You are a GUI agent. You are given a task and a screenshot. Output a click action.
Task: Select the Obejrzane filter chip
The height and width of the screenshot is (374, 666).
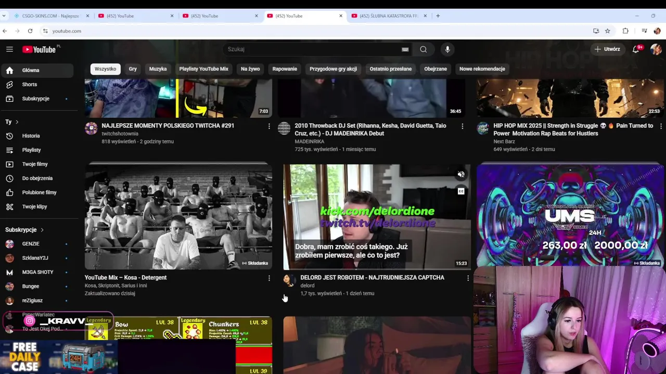pos(436,69)
